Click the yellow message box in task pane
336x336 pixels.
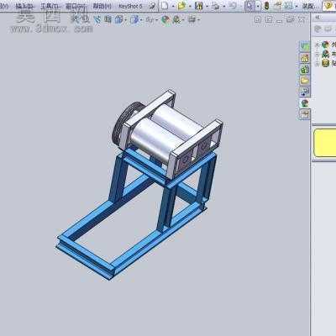pyautogui.click(x=325, y=143)
